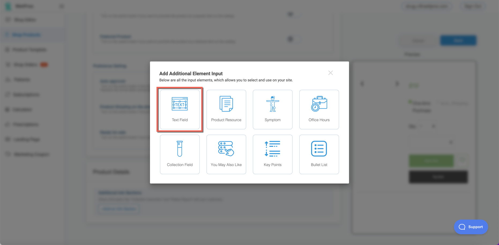Click 'Add Additional Element Input' heading text
The height and width of the screenshot is (245, 499).
[191, 73]
